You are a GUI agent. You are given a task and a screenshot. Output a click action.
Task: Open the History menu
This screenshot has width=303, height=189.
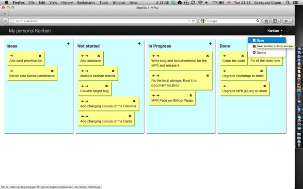pos(67,2)
